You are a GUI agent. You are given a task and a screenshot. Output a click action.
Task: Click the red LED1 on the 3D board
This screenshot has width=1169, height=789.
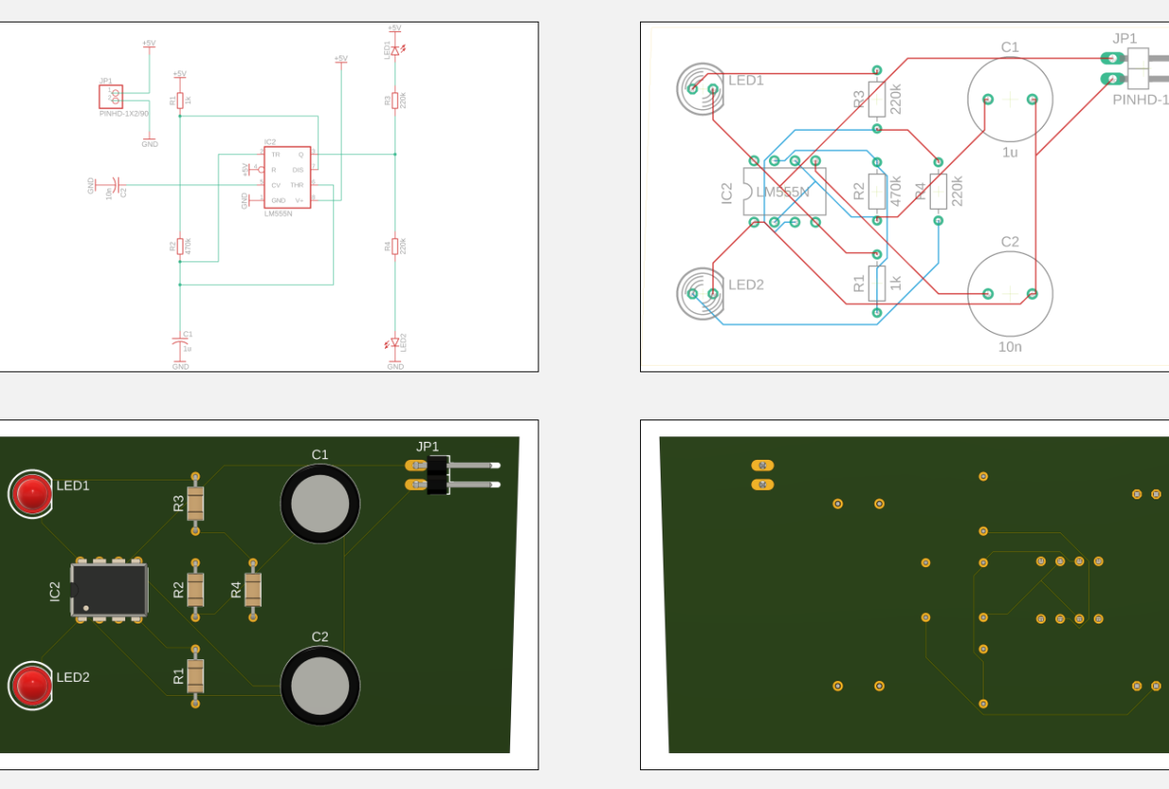pyautogui.click(x=33, y=493)
